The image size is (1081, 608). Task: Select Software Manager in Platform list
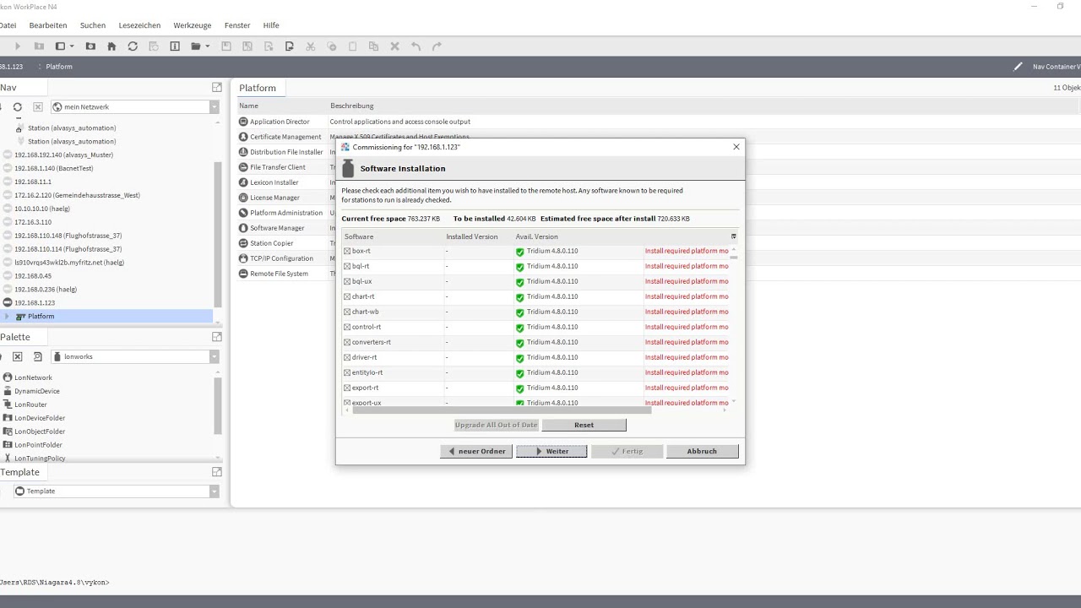point(277,228)
